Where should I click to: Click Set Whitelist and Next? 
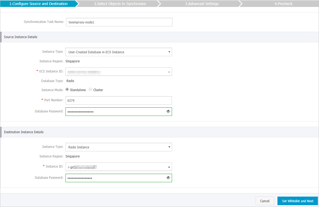(x=297, y=201)
